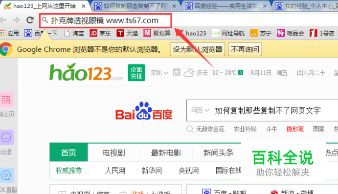Click the cloudy weather icon
This screenshot has width=338, height=194.
pyautogui.click(x=189, y=72)
